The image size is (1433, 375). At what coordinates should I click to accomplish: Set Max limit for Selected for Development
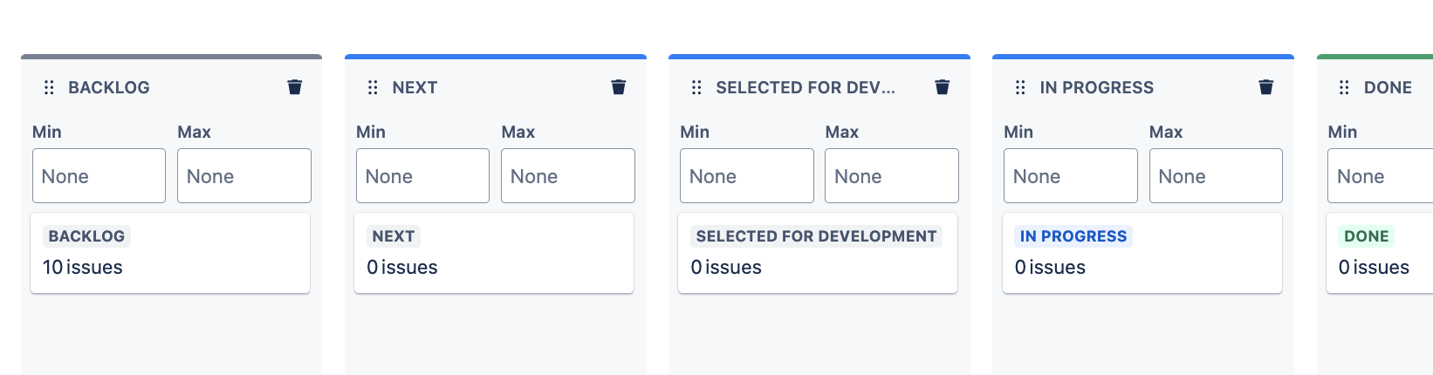coord(892,176)
